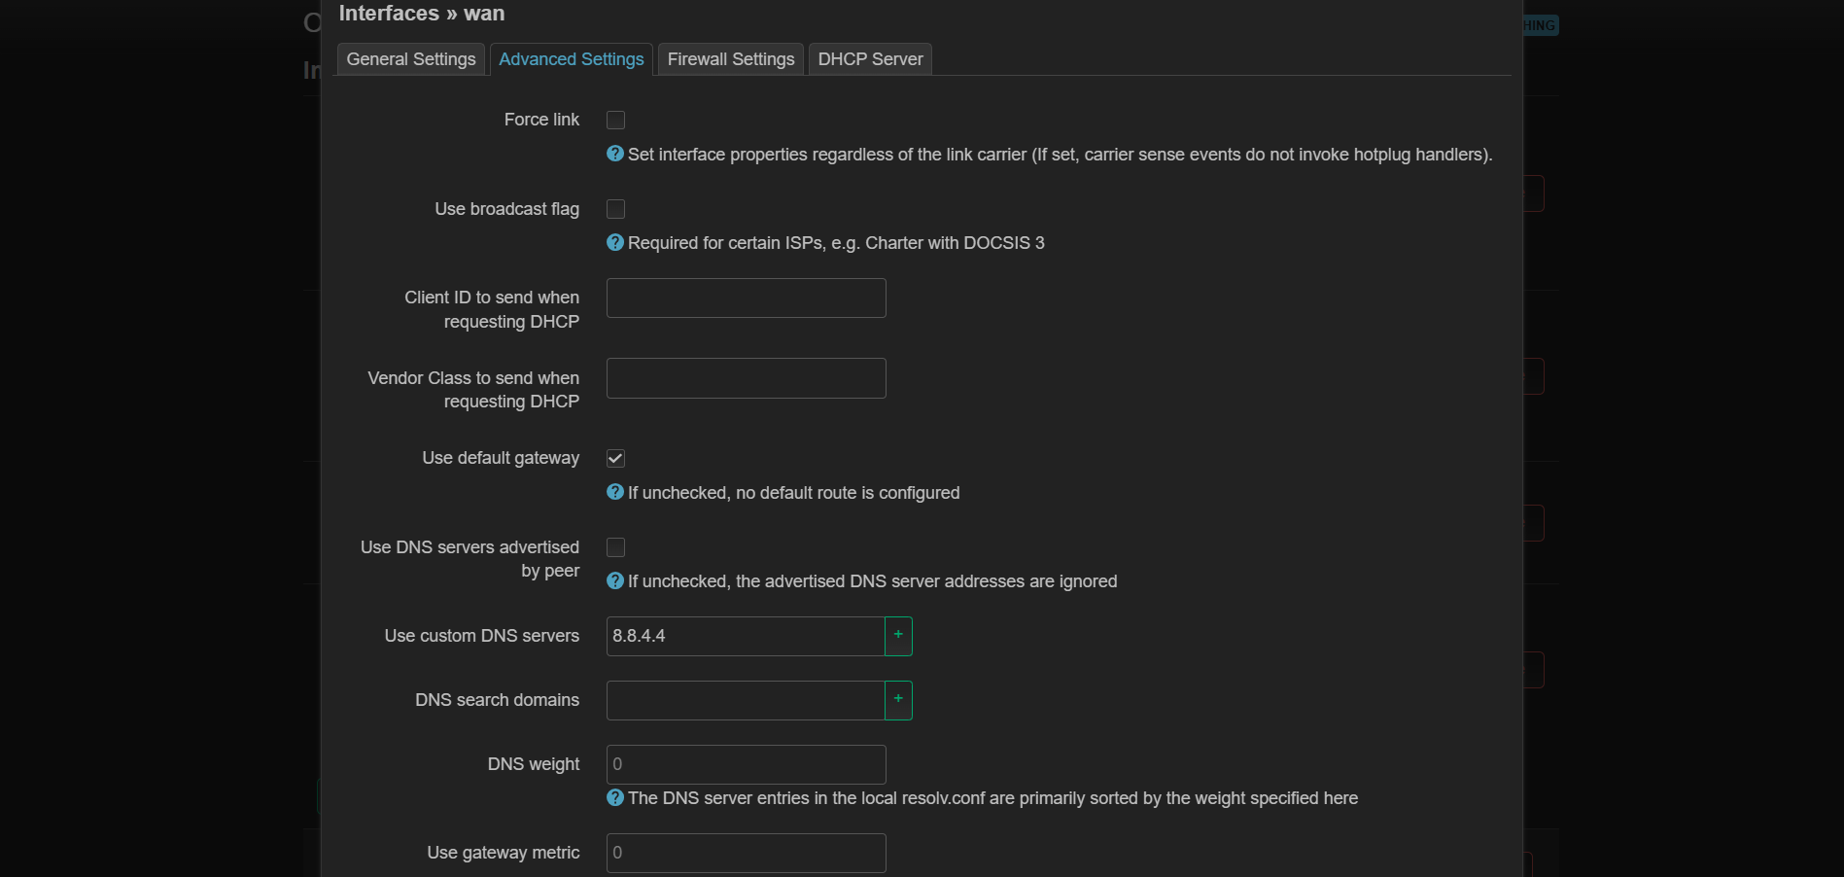Focus the Client ID DHCP input field
The image size is (1844, 877).
coord(746,298)
